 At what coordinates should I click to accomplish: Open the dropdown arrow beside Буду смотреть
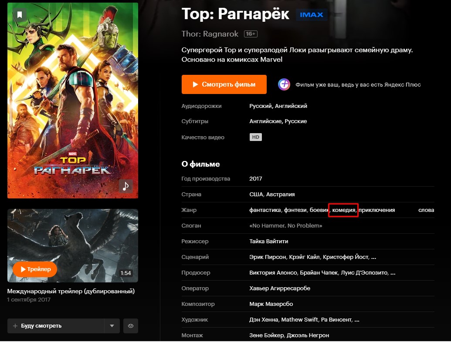click(x=112, y=325)
